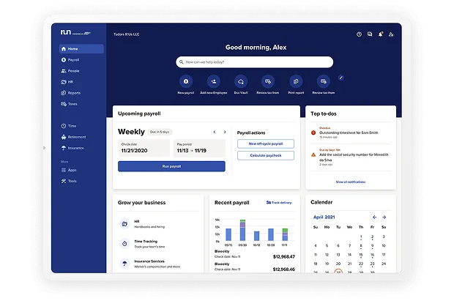This screenshot has height=301, width=454.
Task: Go to Home in the sidebar
Action: [81, 48]
